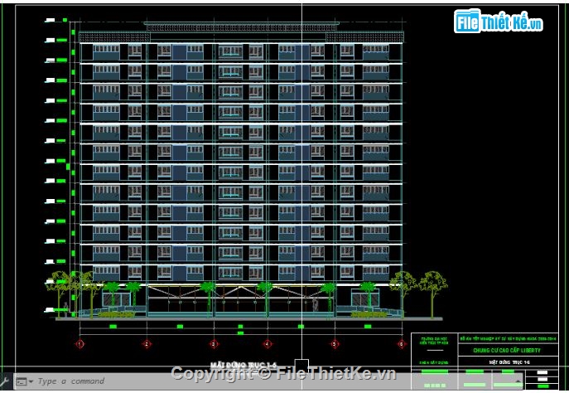Select grid axis bubble 5
569x393 pixels.
pyautogui.click(x=335, y=343)
